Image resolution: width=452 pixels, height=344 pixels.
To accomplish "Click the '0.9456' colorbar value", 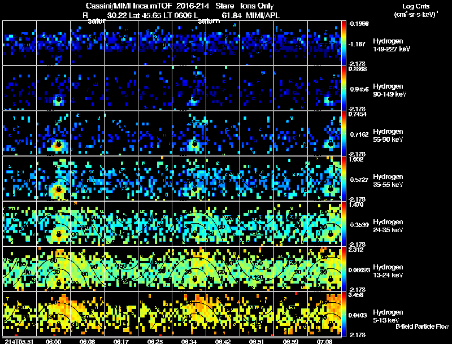I will click(x=359, y=89).
